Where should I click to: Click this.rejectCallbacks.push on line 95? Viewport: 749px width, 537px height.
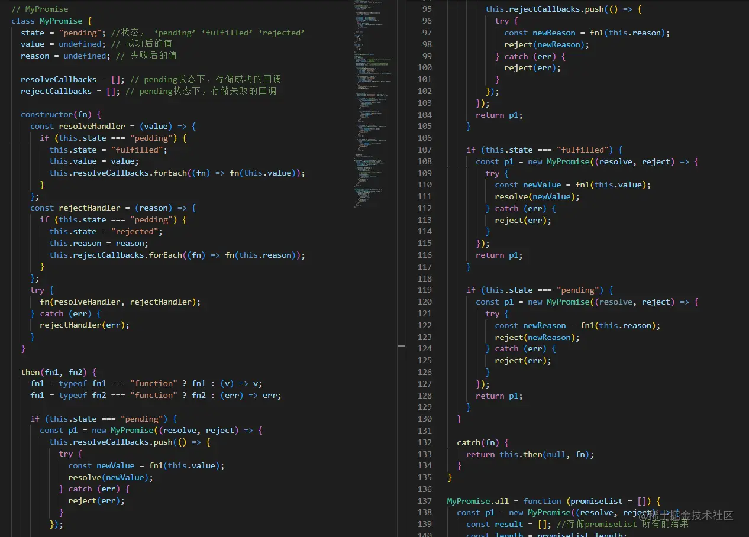563,9
